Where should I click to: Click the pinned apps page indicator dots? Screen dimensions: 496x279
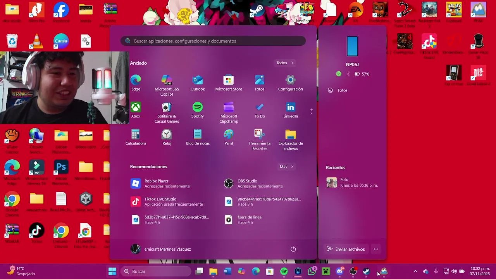[312, 112]
